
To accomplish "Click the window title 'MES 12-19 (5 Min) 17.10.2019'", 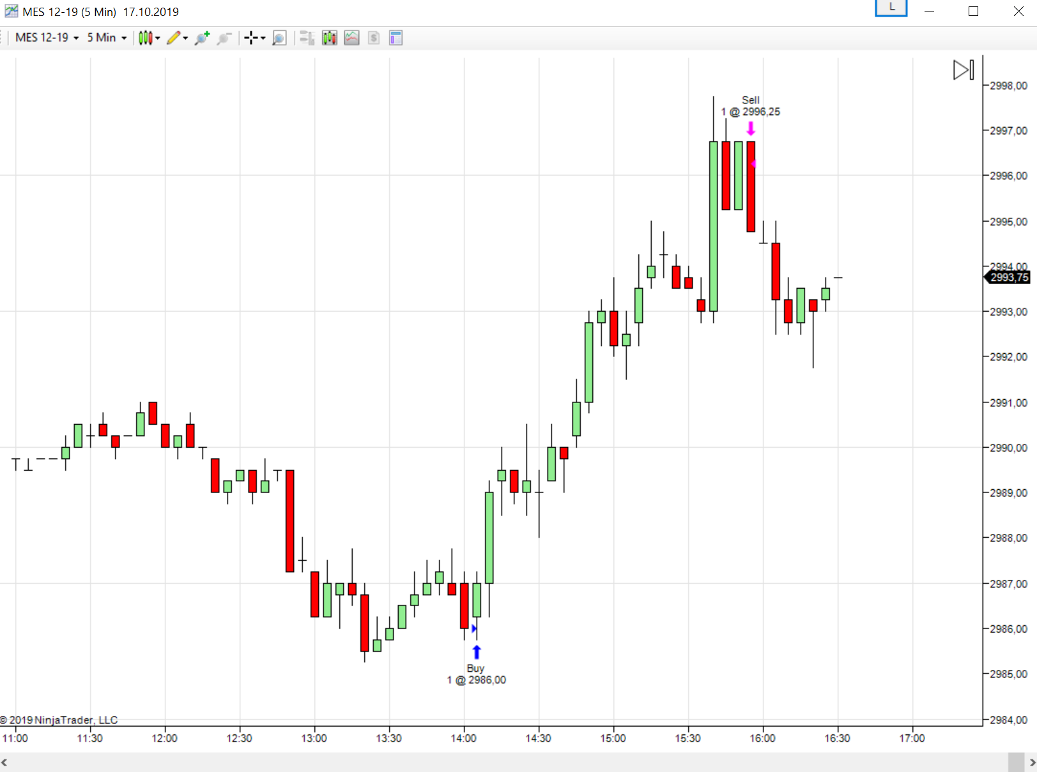I will [x=100, y=11].
